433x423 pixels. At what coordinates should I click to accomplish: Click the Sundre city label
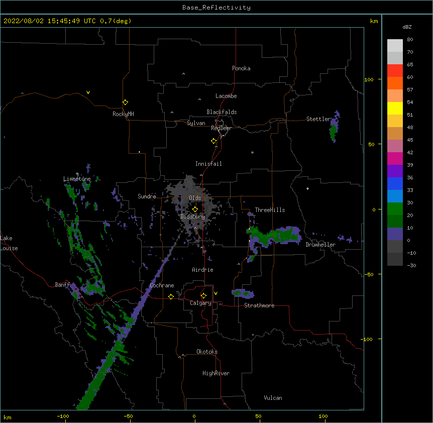click(147, 196)
